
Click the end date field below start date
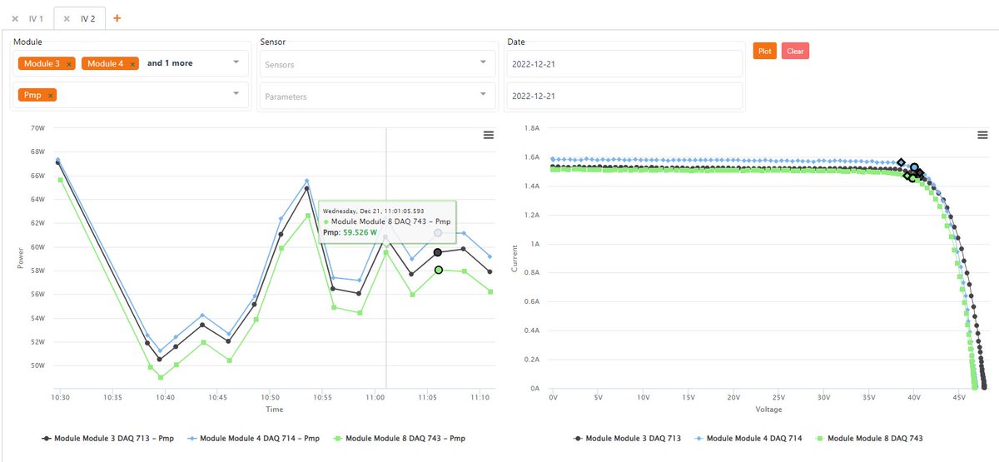pos(624,96)
